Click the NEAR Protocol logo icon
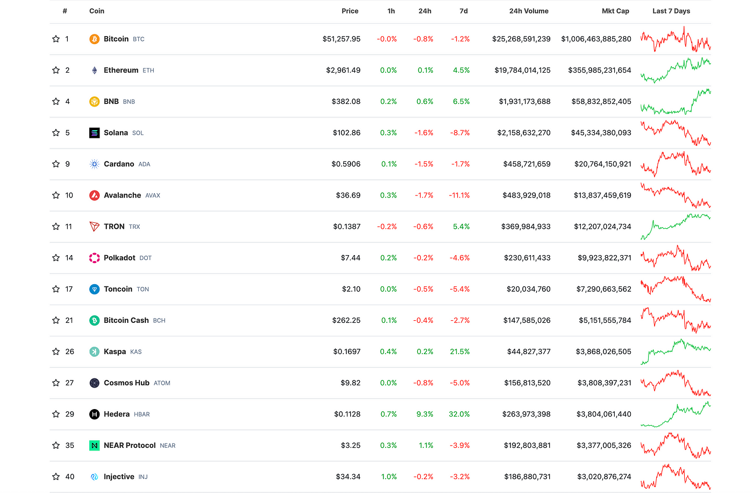The width and height of the screenshot is (753, 493). pyautogui.click(x=94, y=445)
